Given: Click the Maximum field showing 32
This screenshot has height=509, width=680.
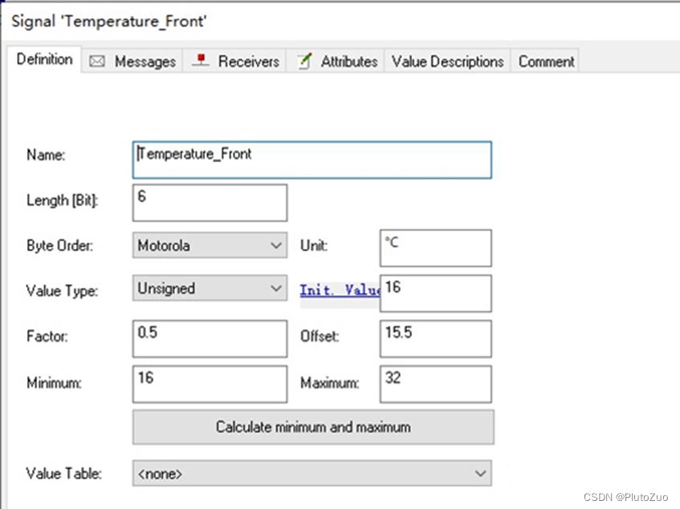Looking at the screenshot, I should [436, 384].
